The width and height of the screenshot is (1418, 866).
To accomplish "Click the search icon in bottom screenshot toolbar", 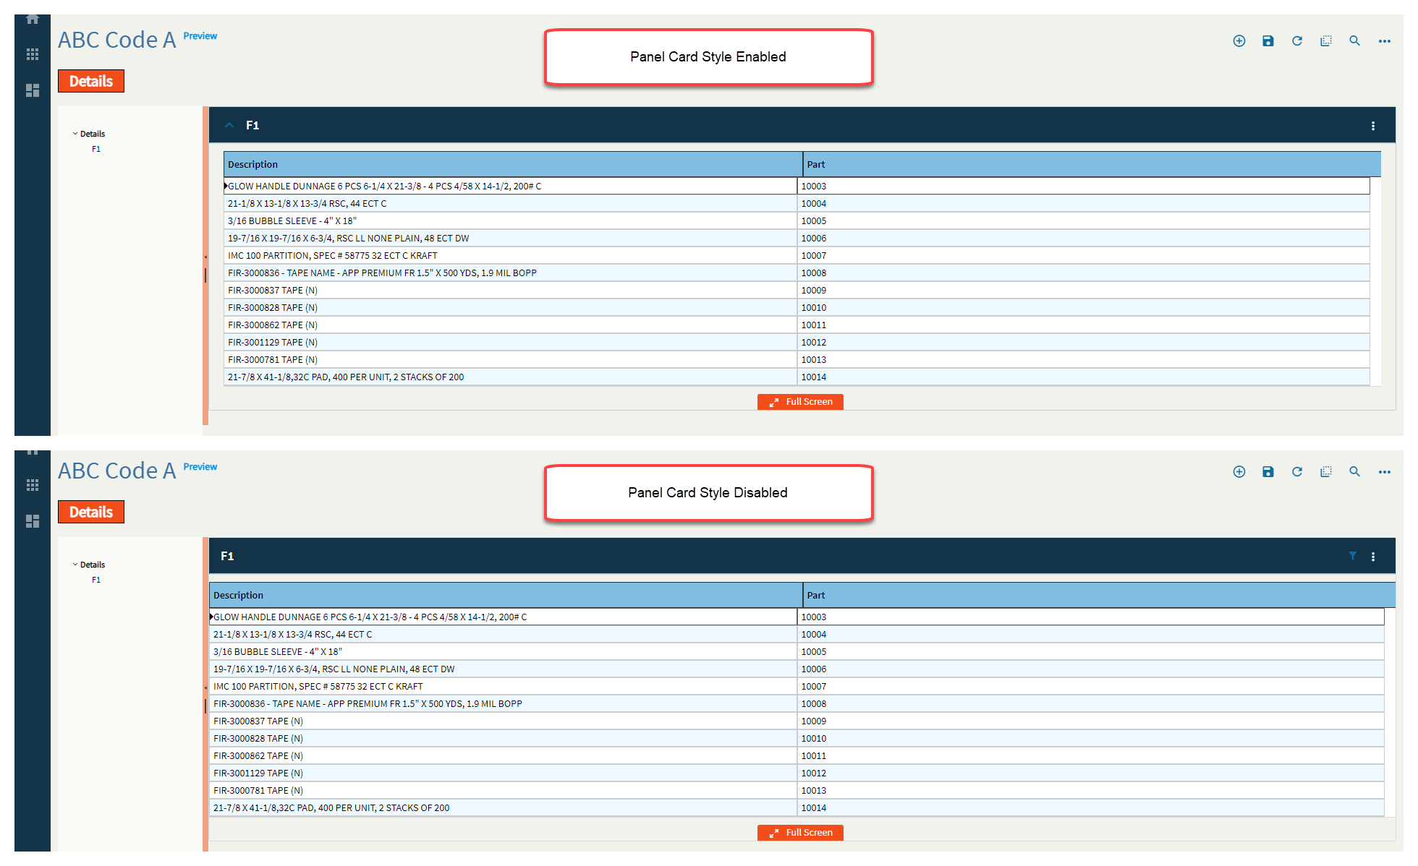I will pos(1354,472).
